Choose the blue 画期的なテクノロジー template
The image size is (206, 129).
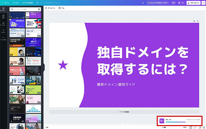click(x=33, y=42)
